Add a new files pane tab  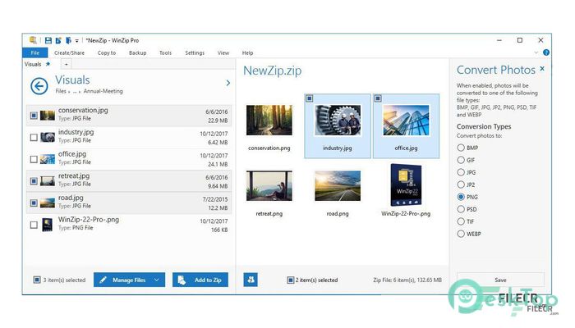tap(66, 65)
